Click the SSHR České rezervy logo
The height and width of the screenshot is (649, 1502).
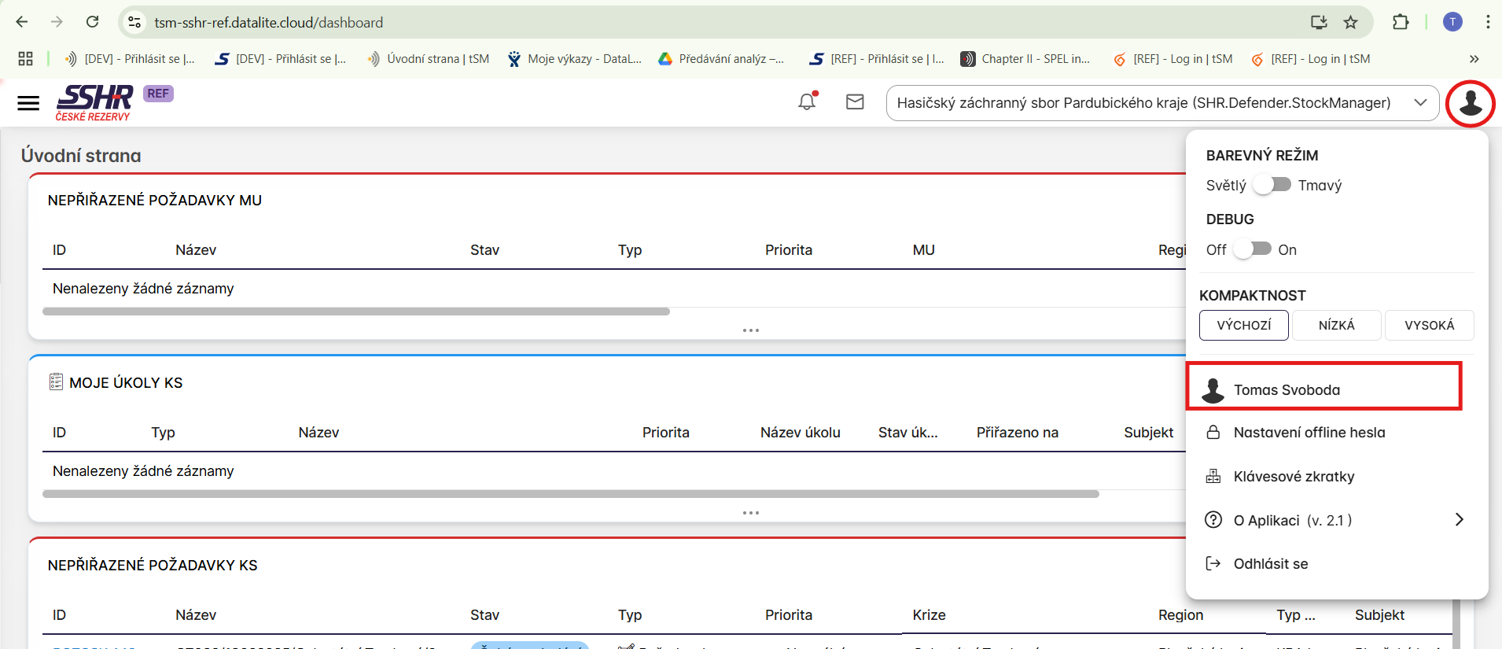[94, 103]
